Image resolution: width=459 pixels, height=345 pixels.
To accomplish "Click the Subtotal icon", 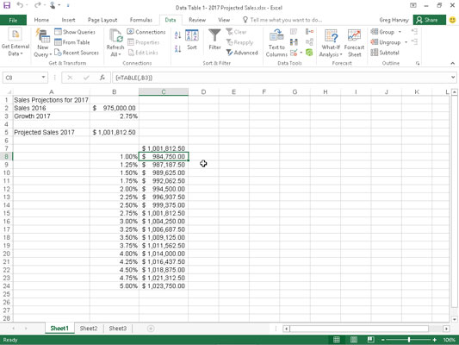I will pyautogui.click(x=385, y=53).
